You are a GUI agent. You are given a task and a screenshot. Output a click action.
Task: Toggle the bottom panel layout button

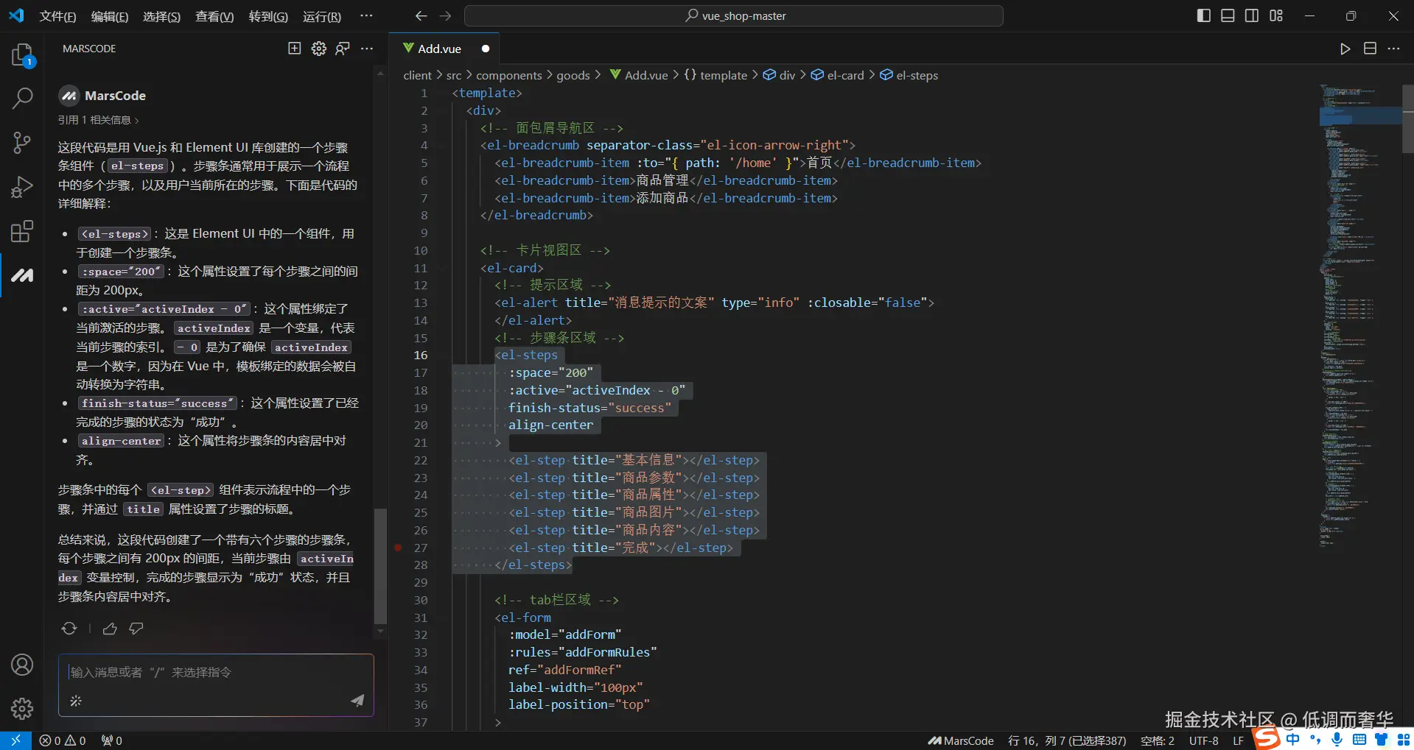(x=1228, y=15)
